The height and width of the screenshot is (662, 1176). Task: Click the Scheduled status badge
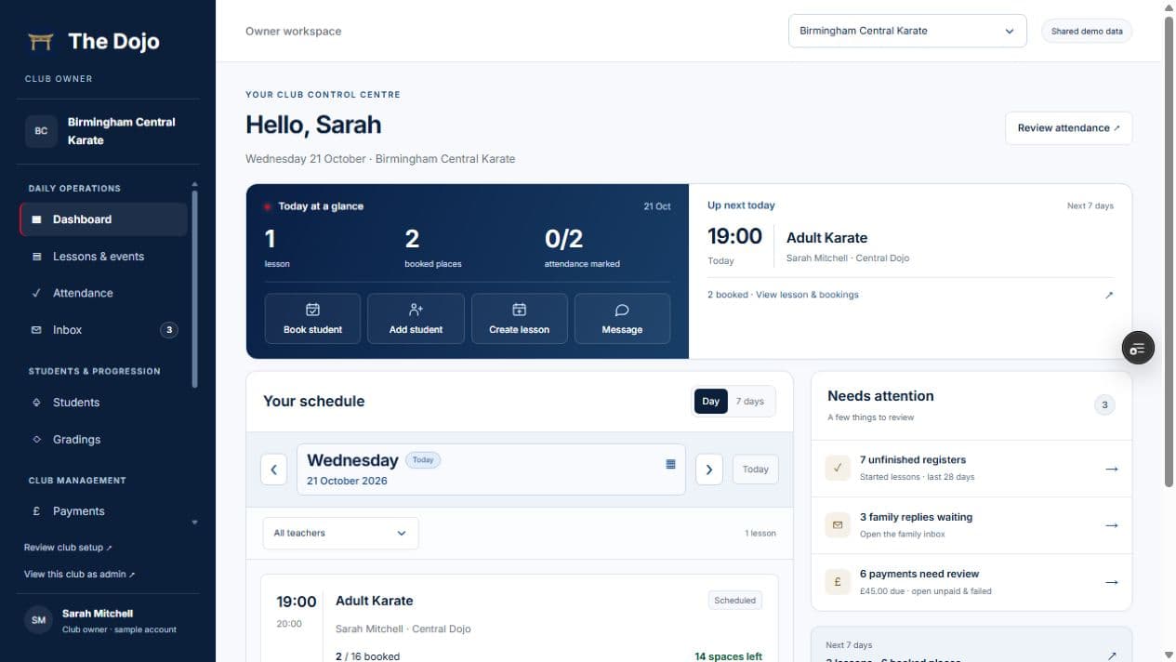coord(734,601)
